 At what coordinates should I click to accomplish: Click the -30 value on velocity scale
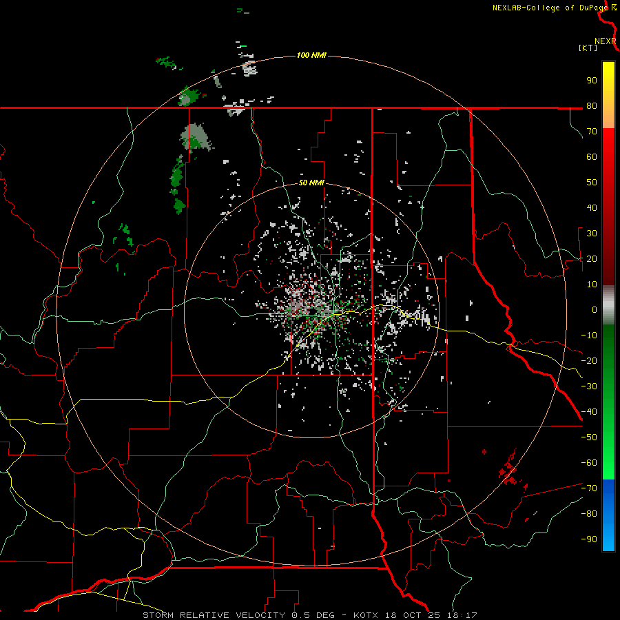click(x=589, y=386)
